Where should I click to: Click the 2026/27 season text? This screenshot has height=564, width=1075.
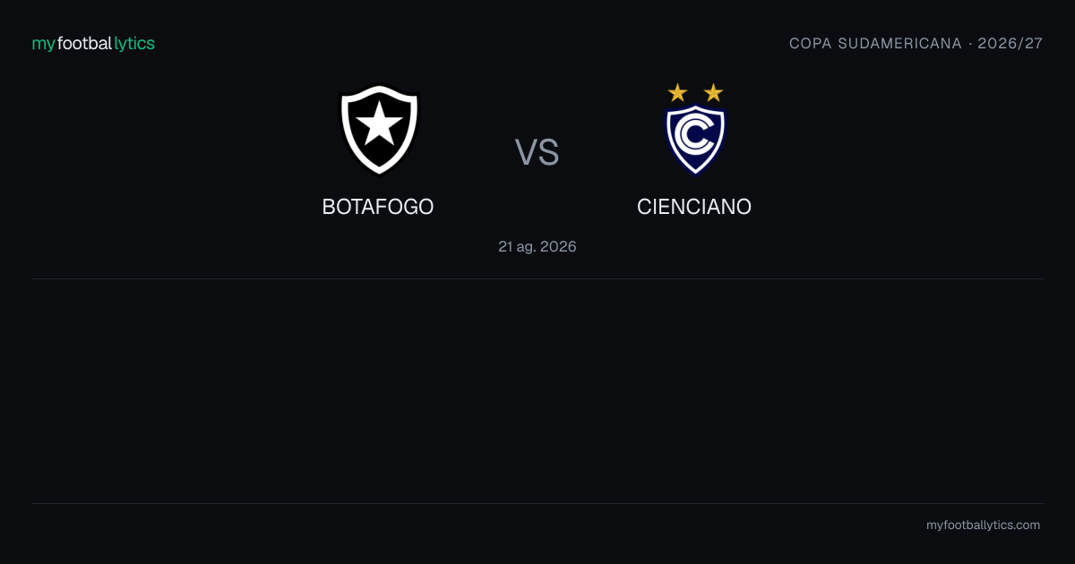coord(1010,44)
